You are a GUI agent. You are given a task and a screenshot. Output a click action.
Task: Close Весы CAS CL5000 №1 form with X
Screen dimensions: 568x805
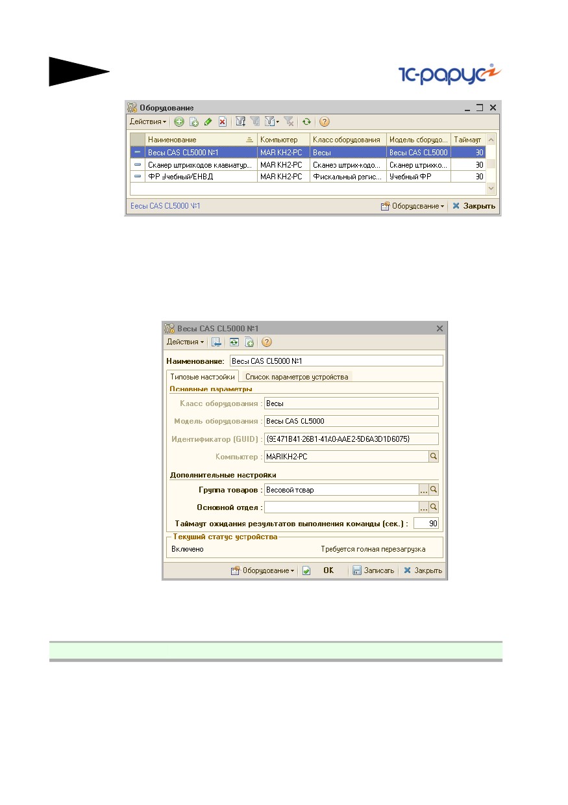coord(439,329)
